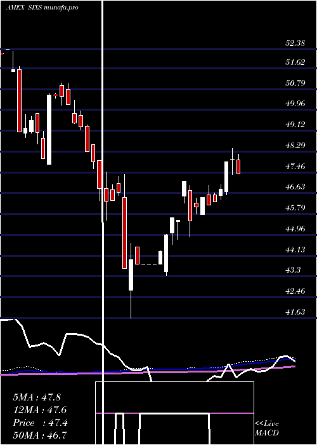This screenshot has height=445, width=317.
Task: Click the 47.46 price axis label
Action: (295, 167)
